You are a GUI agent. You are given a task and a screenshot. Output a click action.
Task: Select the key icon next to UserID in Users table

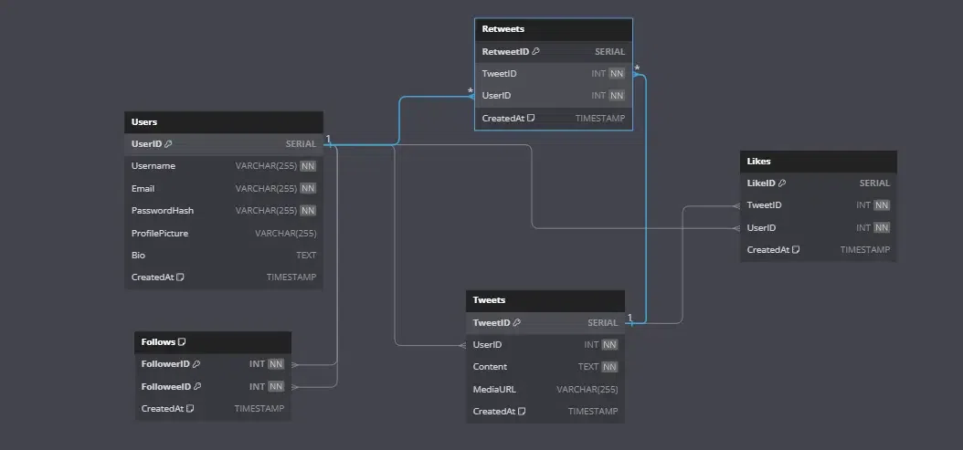tap(168, 144)
